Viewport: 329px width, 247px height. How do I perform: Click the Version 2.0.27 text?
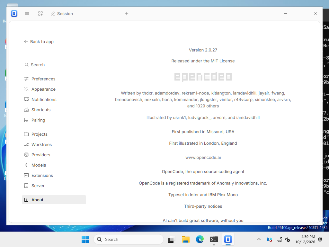coord(203,50)
